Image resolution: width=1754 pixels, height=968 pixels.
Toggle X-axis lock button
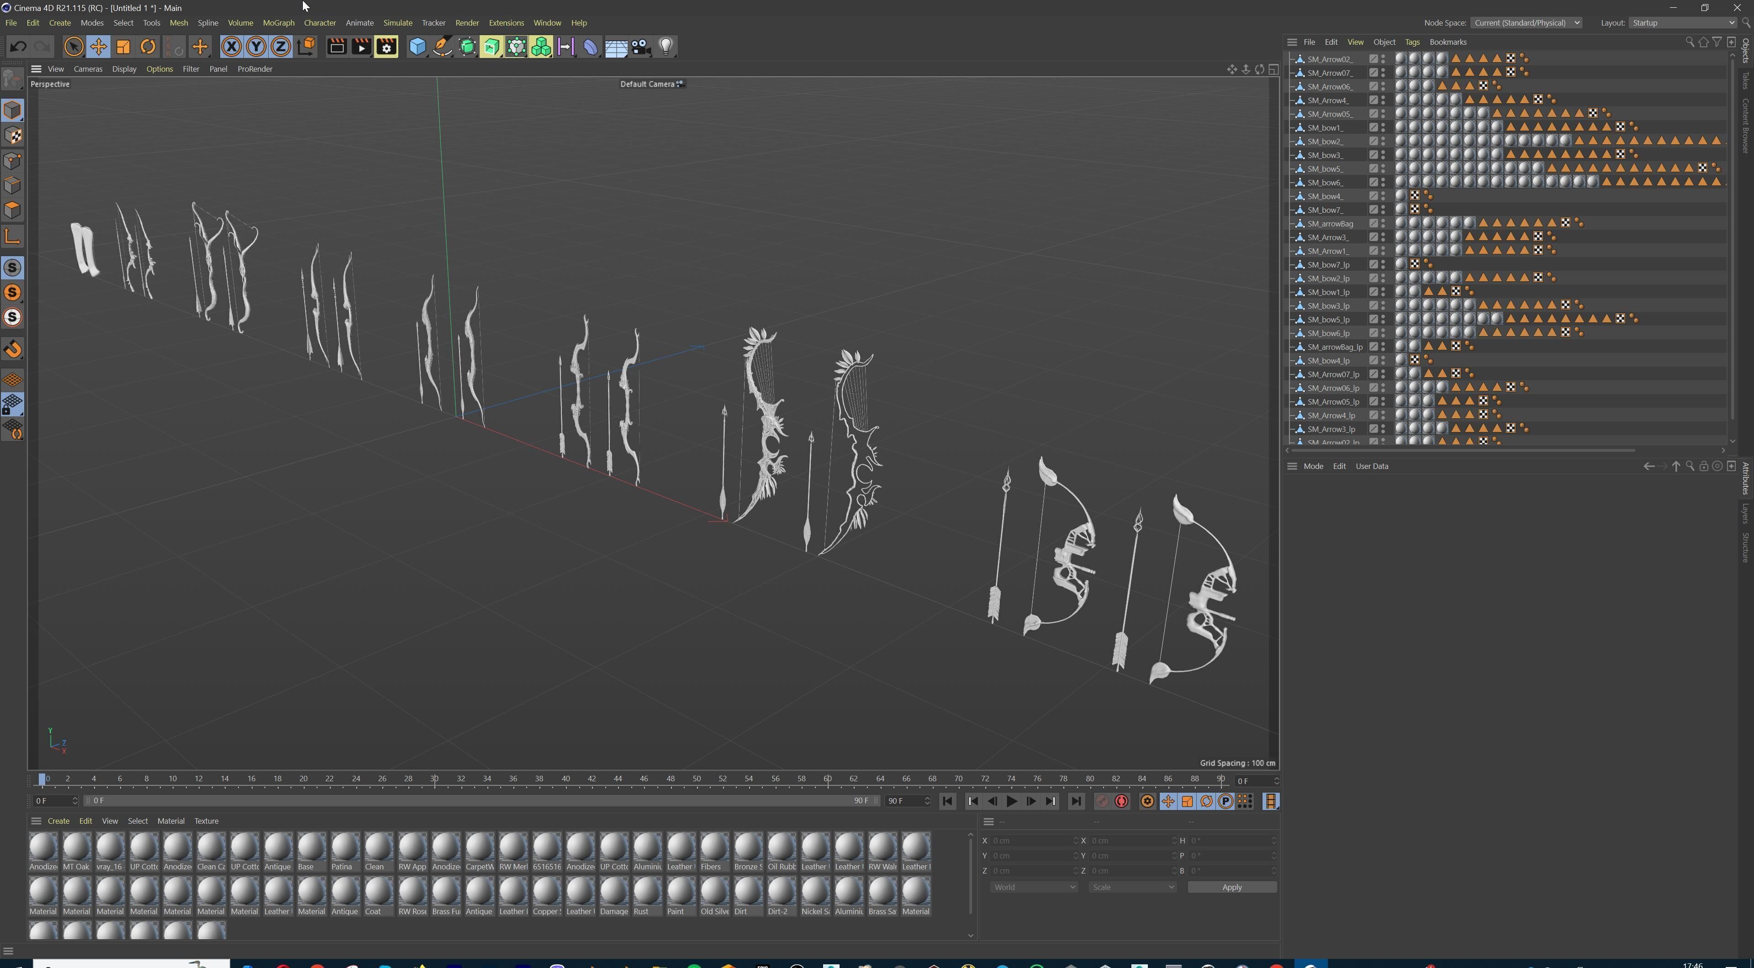pyautogui.click(x=232, y=47)
